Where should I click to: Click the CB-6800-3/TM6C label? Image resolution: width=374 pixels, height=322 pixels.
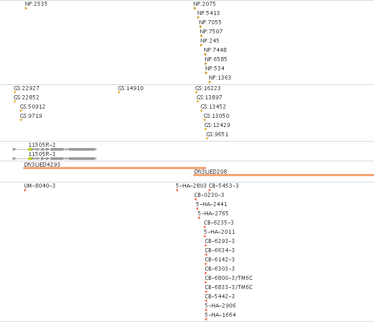pyautogui.click(x=229, y=278)
